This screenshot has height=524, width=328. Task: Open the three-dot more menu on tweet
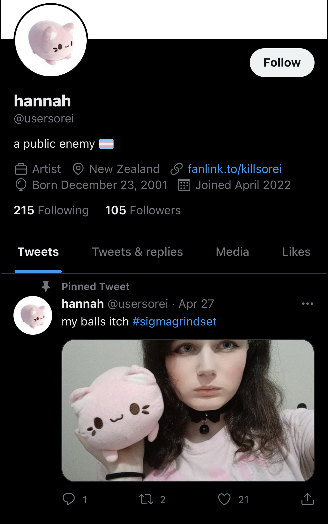coord(308,304)
